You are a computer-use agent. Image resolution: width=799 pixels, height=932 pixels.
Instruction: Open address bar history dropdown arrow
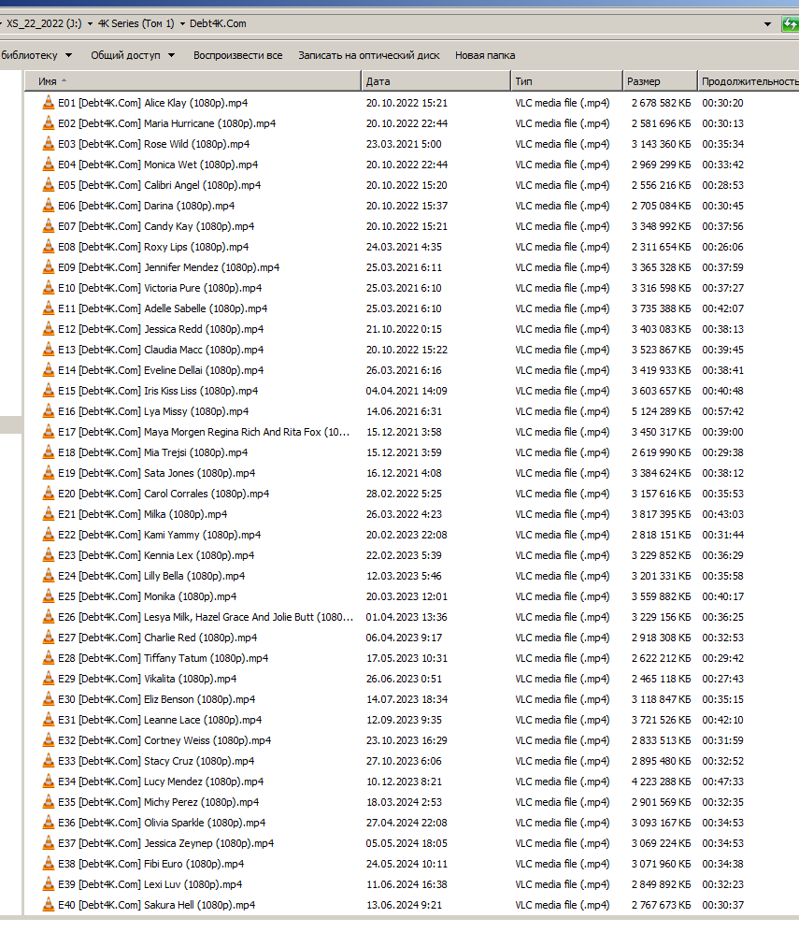[767, 24]
